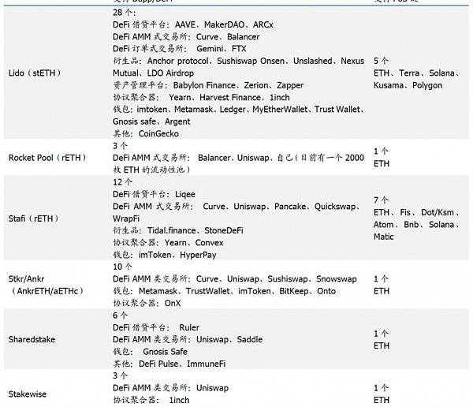Select the imToken, HyperPay wallet line

(x=165, y=255)
